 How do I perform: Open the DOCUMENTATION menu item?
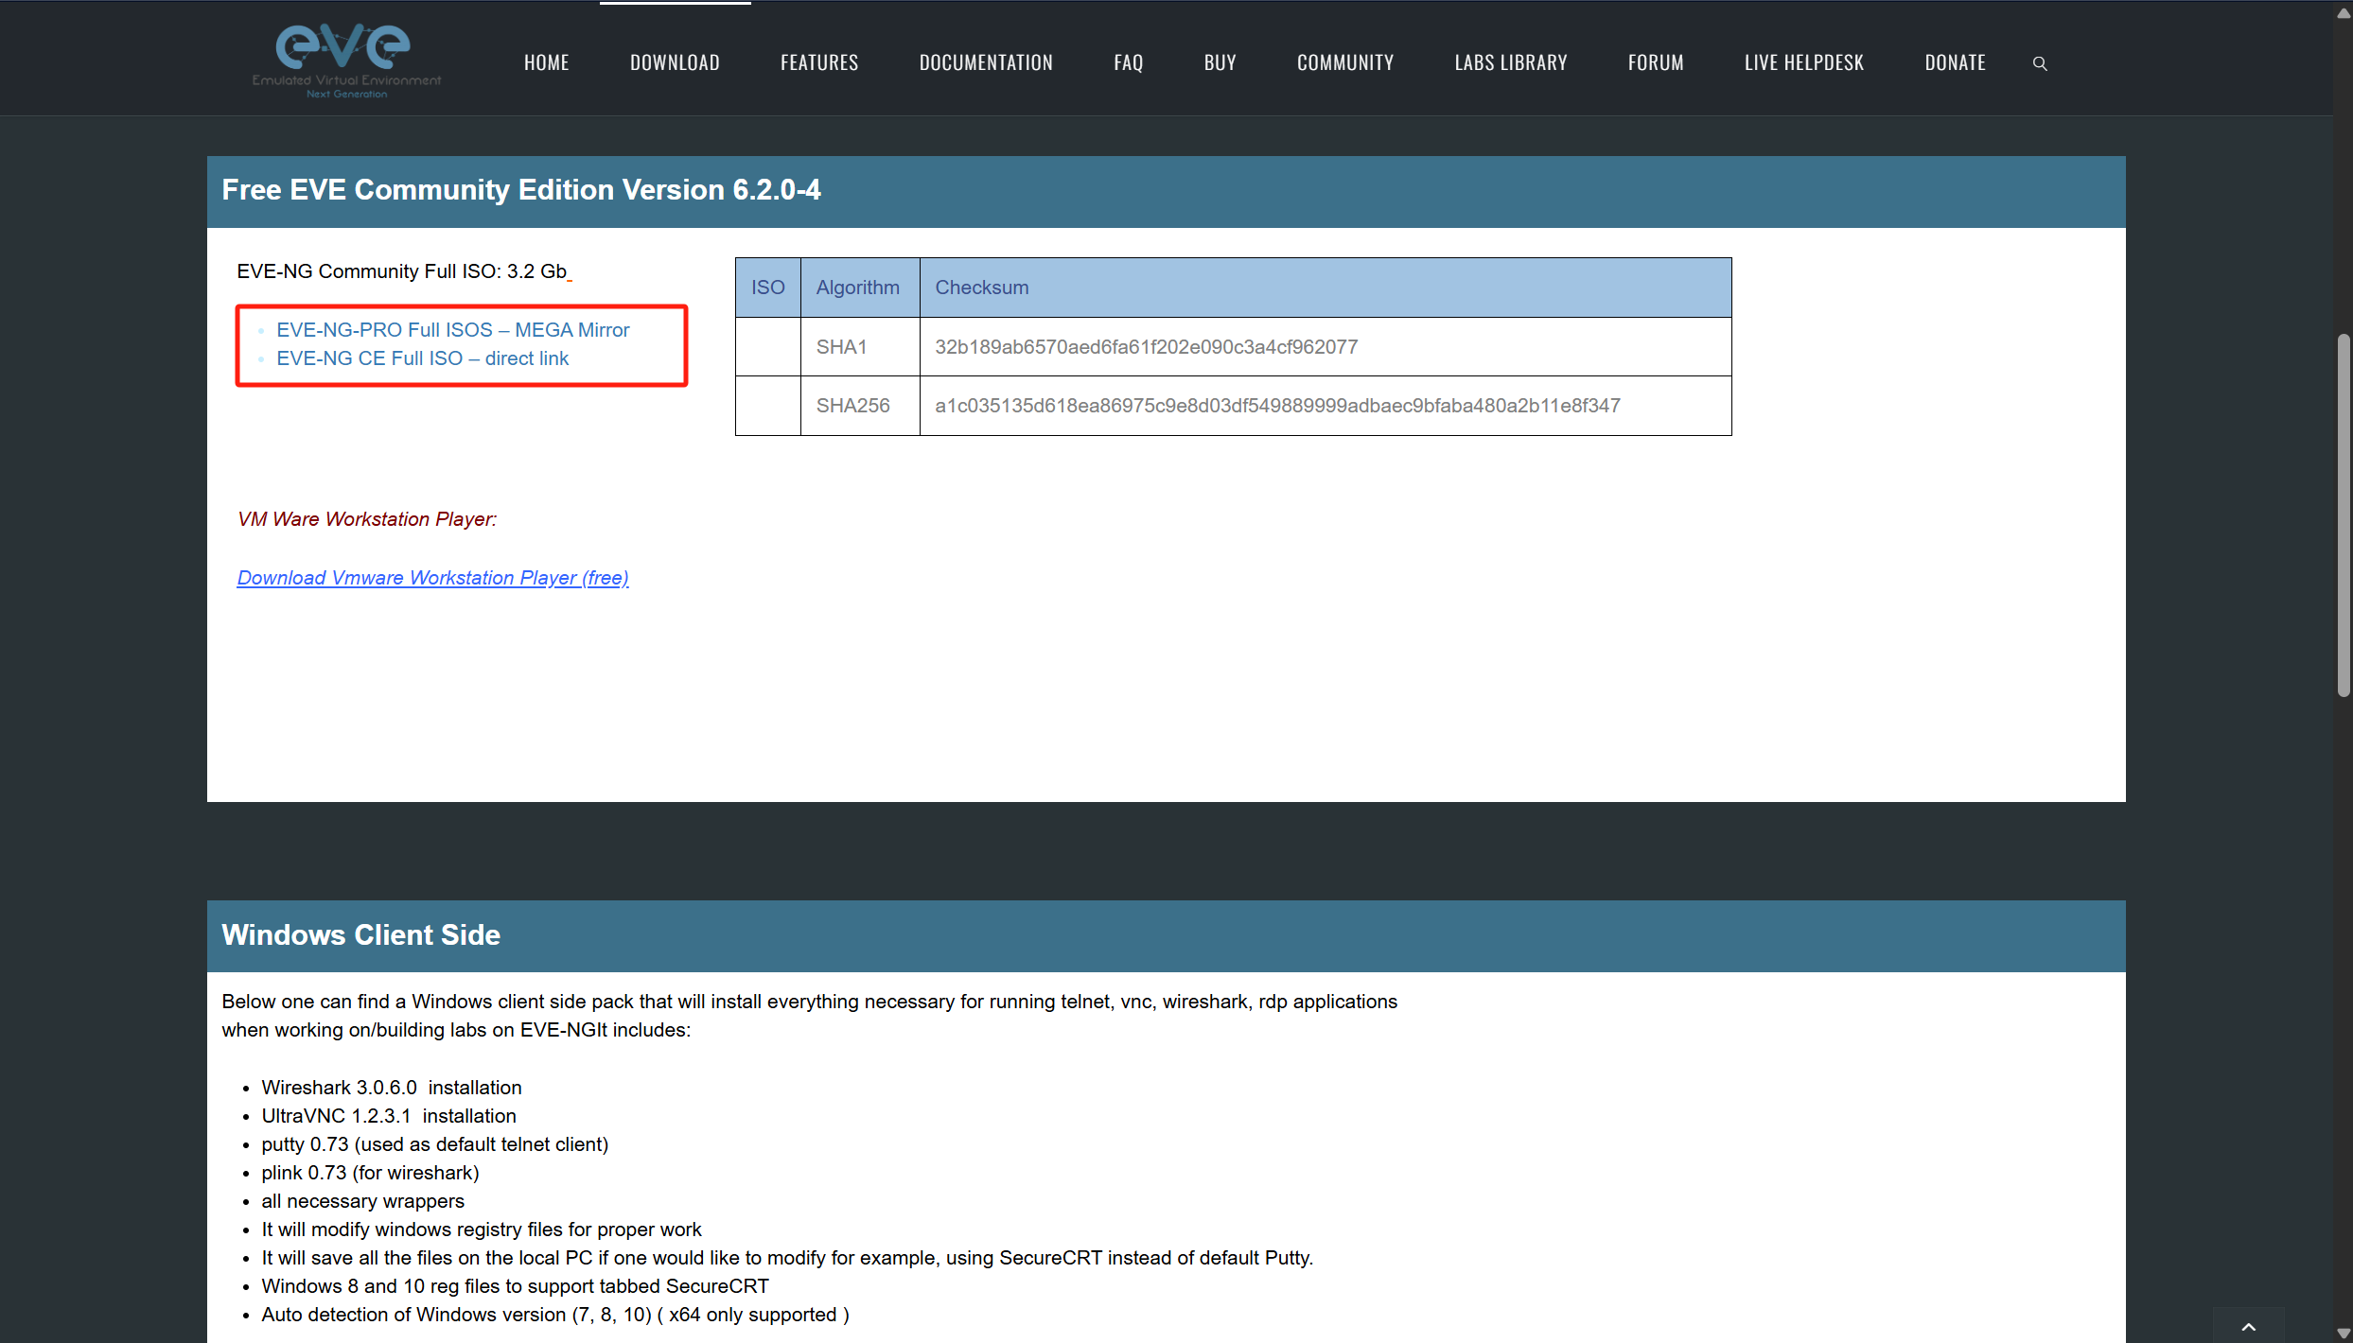[986, 62]
